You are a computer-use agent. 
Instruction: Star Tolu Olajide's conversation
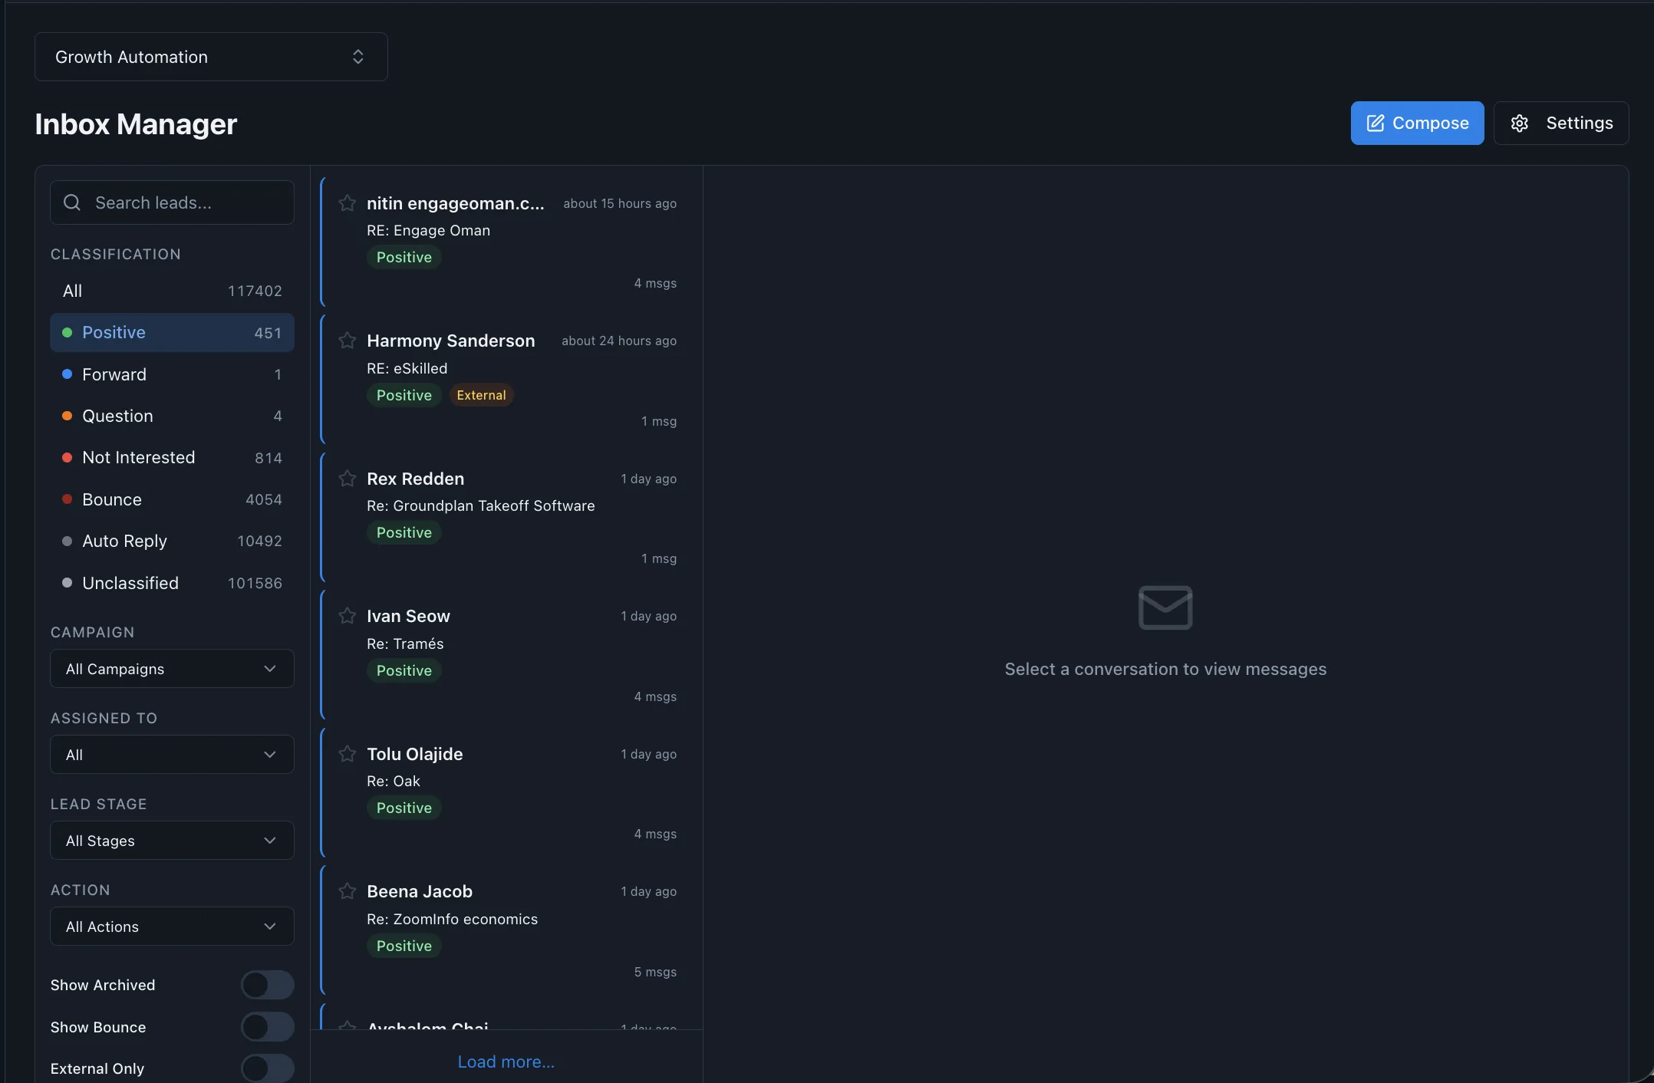click(347, 754)
